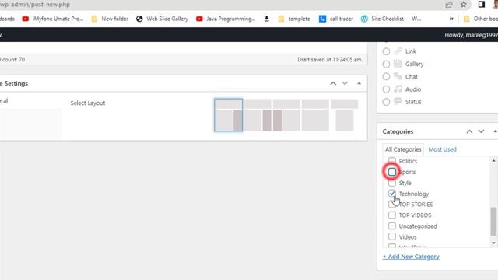Viewport: 498px width, 280px height.
Task: Move the Categories panel up
Action: click(469, 131)
